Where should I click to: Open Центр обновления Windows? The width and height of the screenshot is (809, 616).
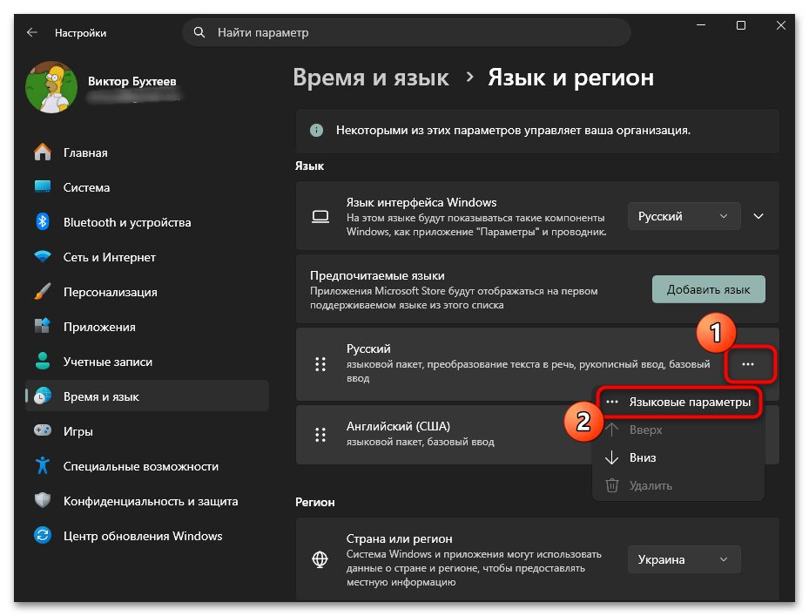point(147,536)
